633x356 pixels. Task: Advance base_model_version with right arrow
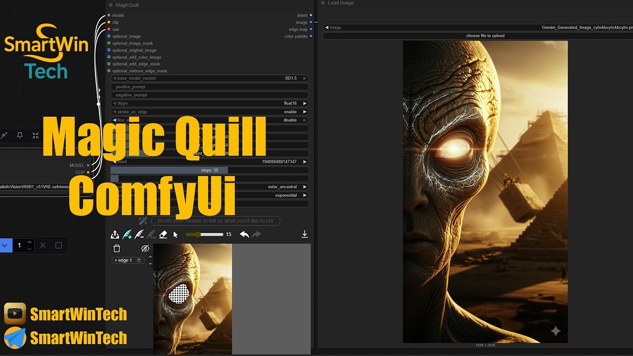(x=305, y=78)
